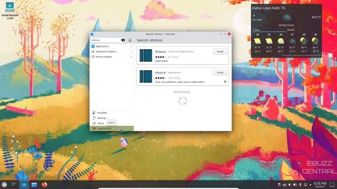Open the display configuration tray icon
The image size is (337, 189).
(x=305, y=184)
